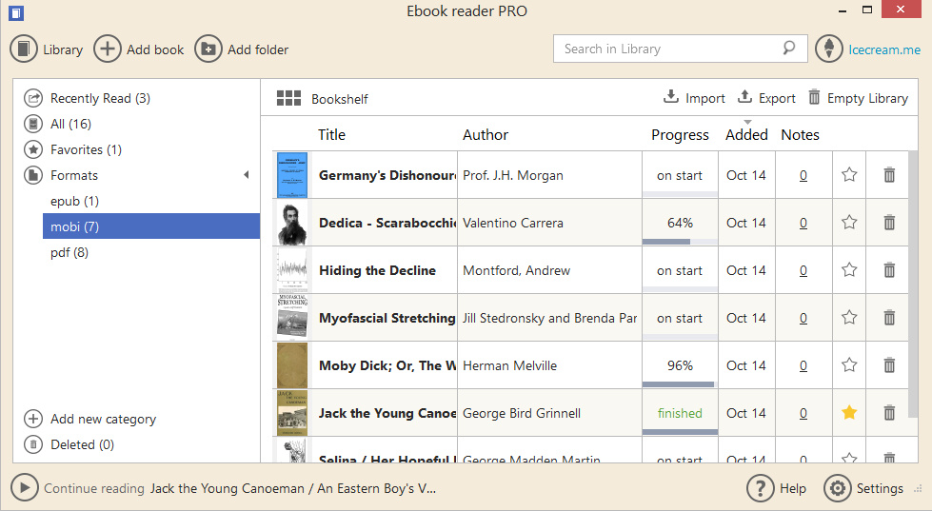Open the Library view icon
Image resolution: width=932 pixels, height=511 pixels.
click(x=24, y=49)
